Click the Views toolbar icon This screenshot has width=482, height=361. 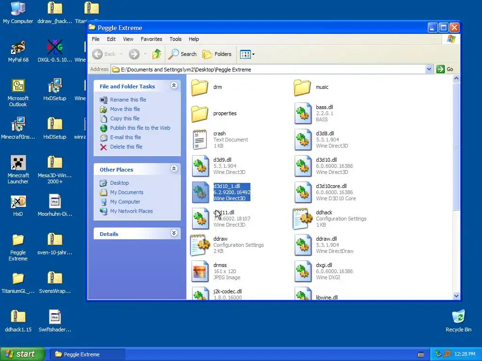(245, 55)
